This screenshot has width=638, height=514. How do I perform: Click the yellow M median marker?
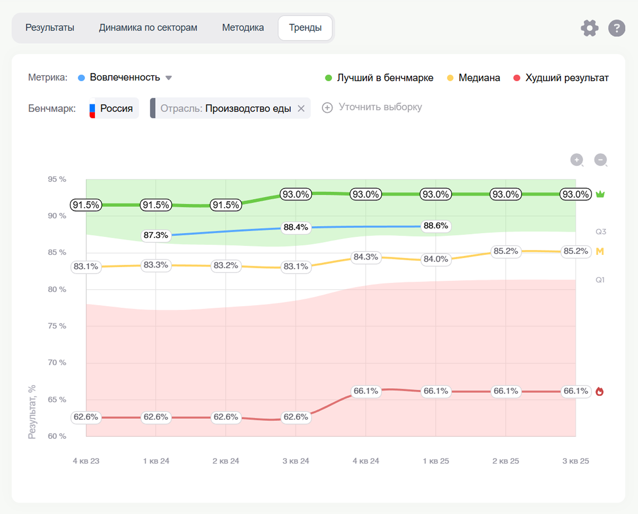(x=600, y=251)
